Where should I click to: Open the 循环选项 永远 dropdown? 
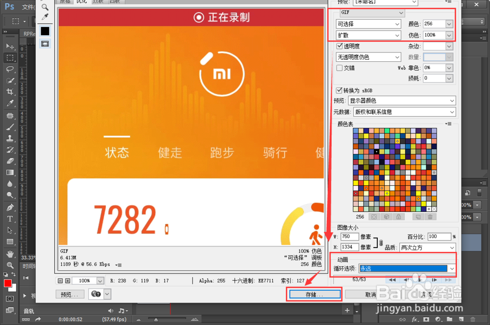pos(407,269)
